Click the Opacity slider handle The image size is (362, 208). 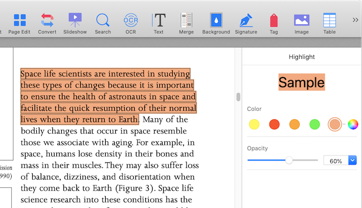(x=289, y=160)
